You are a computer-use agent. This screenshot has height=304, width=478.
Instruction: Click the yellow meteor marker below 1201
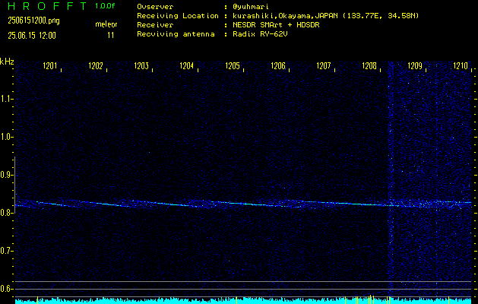pos(37,300)
